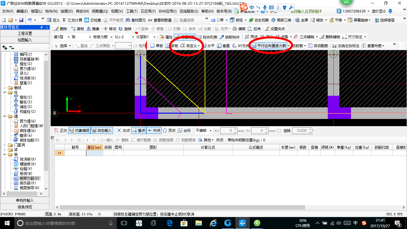Click 拾取构件 pick component eyedropper
The image size is (407, 229).
[230, 37]
